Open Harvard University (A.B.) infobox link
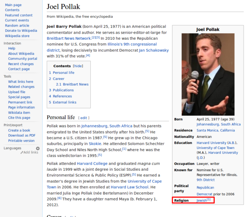Screen dimensions: 248x217 (211, 143)
